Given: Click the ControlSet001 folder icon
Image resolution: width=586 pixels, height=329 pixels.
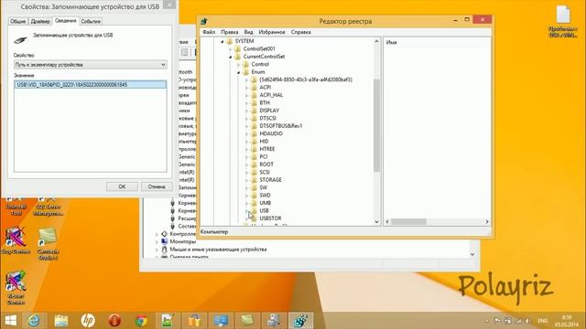Looking at the screenshot, I should coord(238,48).
